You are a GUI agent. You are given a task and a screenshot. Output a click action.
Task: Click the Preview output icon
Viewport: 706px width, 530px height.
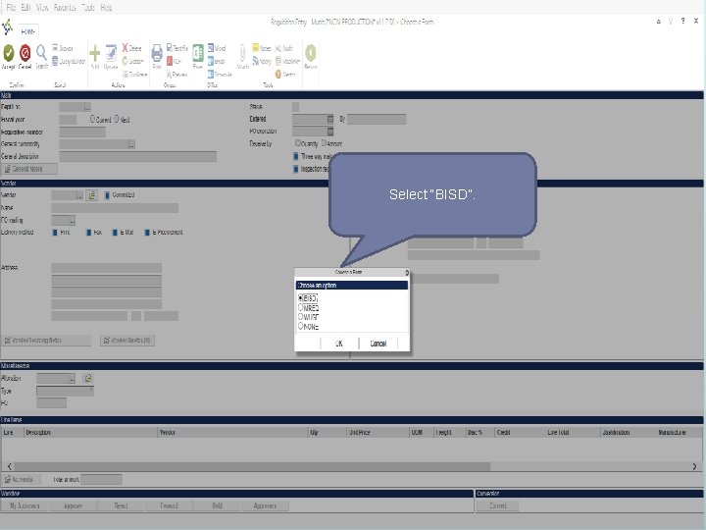tap(170, 74)
